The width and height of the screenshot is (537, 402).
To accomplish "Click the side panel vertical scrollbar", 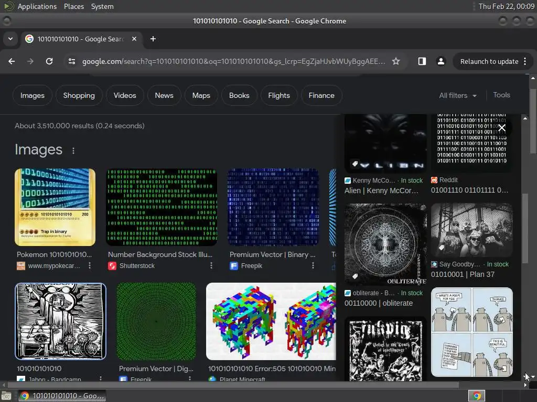I will 525,228.
